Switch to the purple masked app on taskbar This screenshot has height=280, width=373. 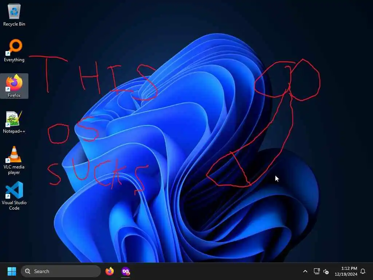(x=126, y=271)
